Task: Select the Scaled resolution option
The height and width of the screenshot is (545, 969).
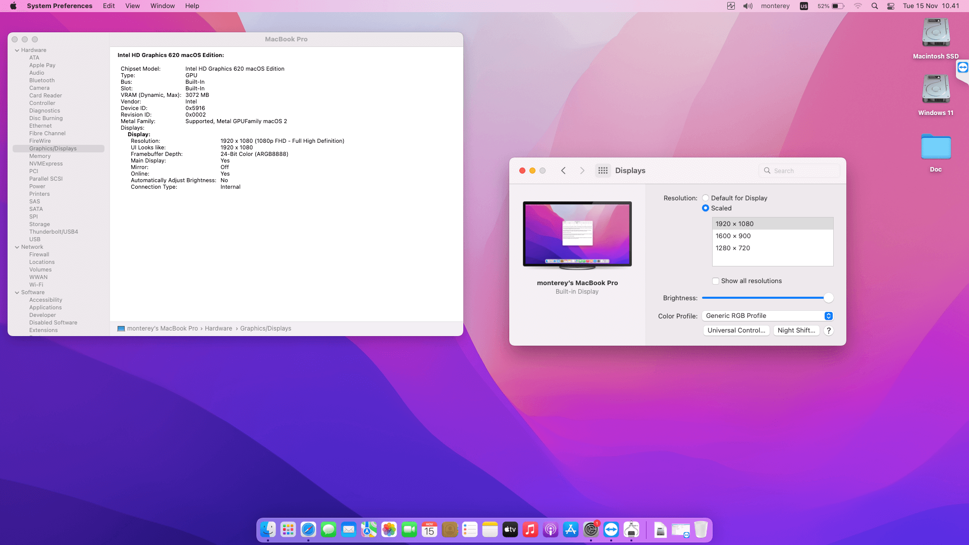Action: (705, 208)
